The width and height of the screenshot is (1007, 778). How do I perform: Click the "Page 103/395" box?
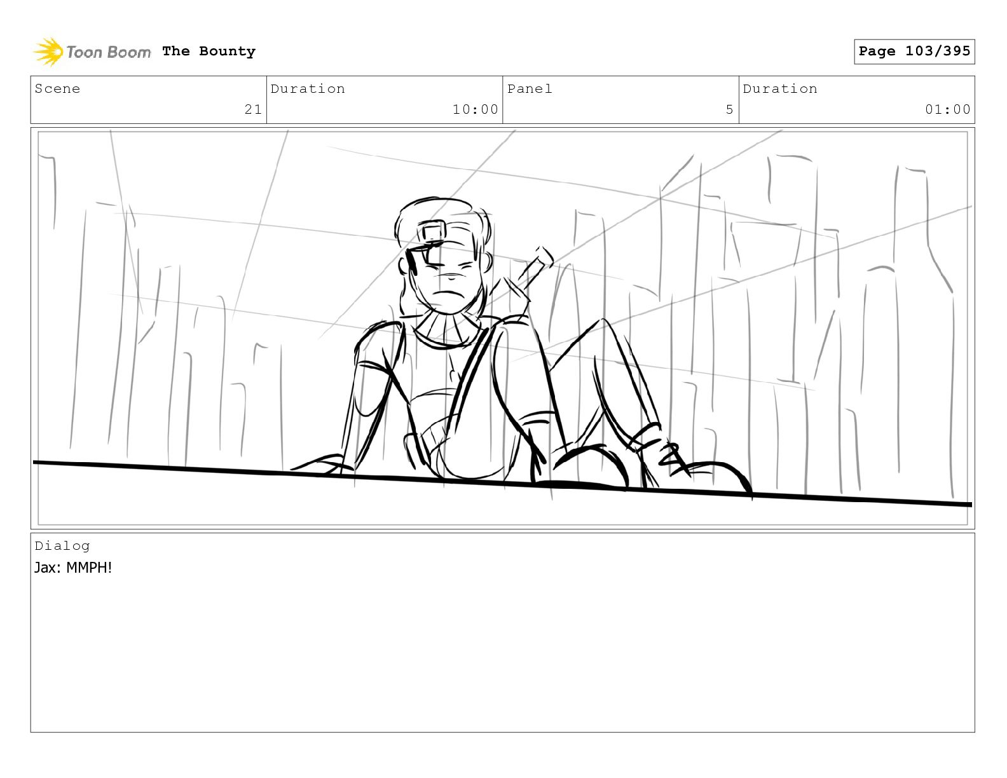pyautogui.click(x=914, y=51)
